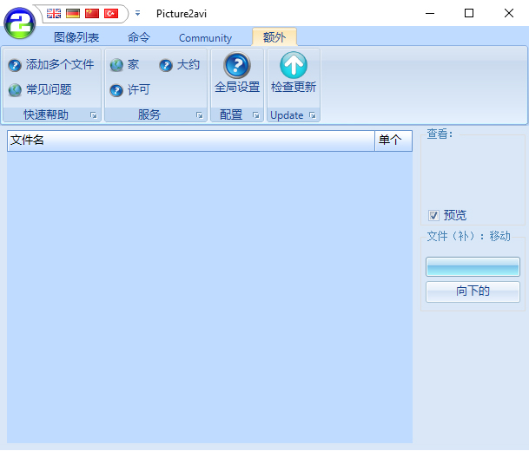Open the 常见问题 entry
The image size is (529, 451).
[x=49, y=89]
